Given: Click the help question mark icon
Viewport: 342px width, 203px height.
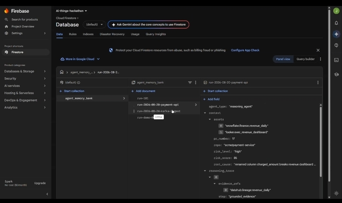Looking at the screenshot, I should (336, 45).
